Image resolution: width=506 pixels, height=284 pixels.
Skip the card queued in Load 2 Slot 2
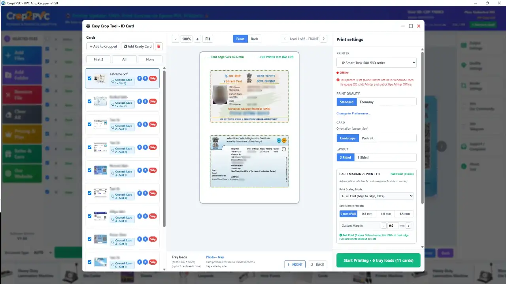pyautogui.click(x=153, y=147)
